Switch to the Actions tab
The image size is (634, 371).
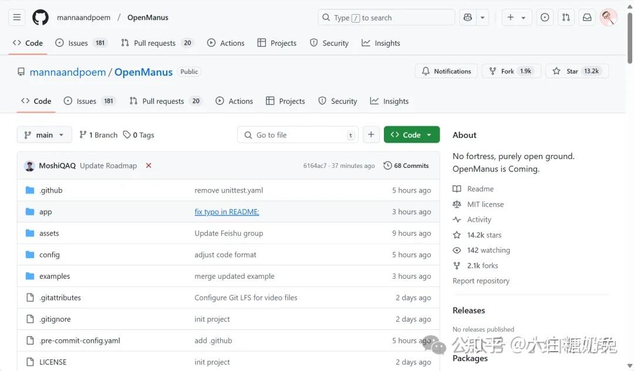click(234, 101)
